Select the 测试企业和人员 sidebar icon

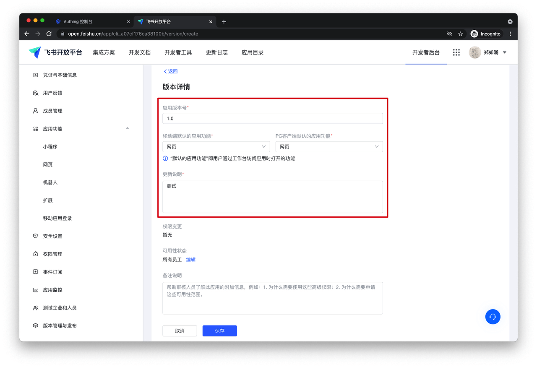[x=35, y=307]
